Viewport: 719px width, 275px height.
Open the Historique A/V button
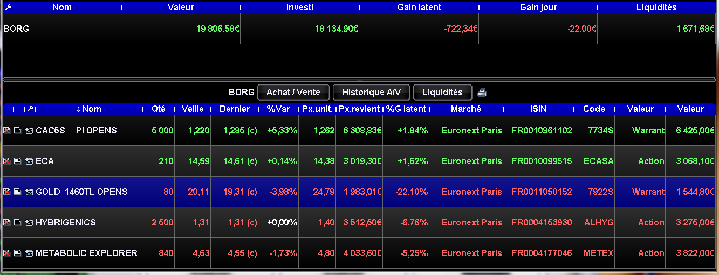coord(371,93)
